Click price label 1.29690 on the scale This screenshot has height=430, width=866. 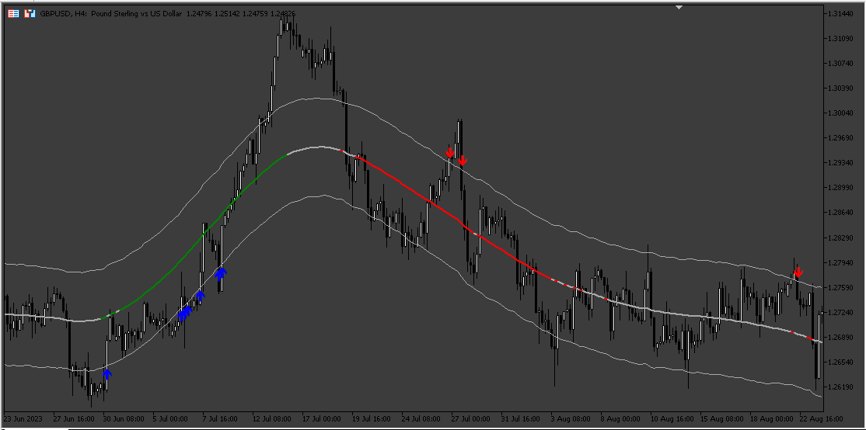(x=842, y=138)
